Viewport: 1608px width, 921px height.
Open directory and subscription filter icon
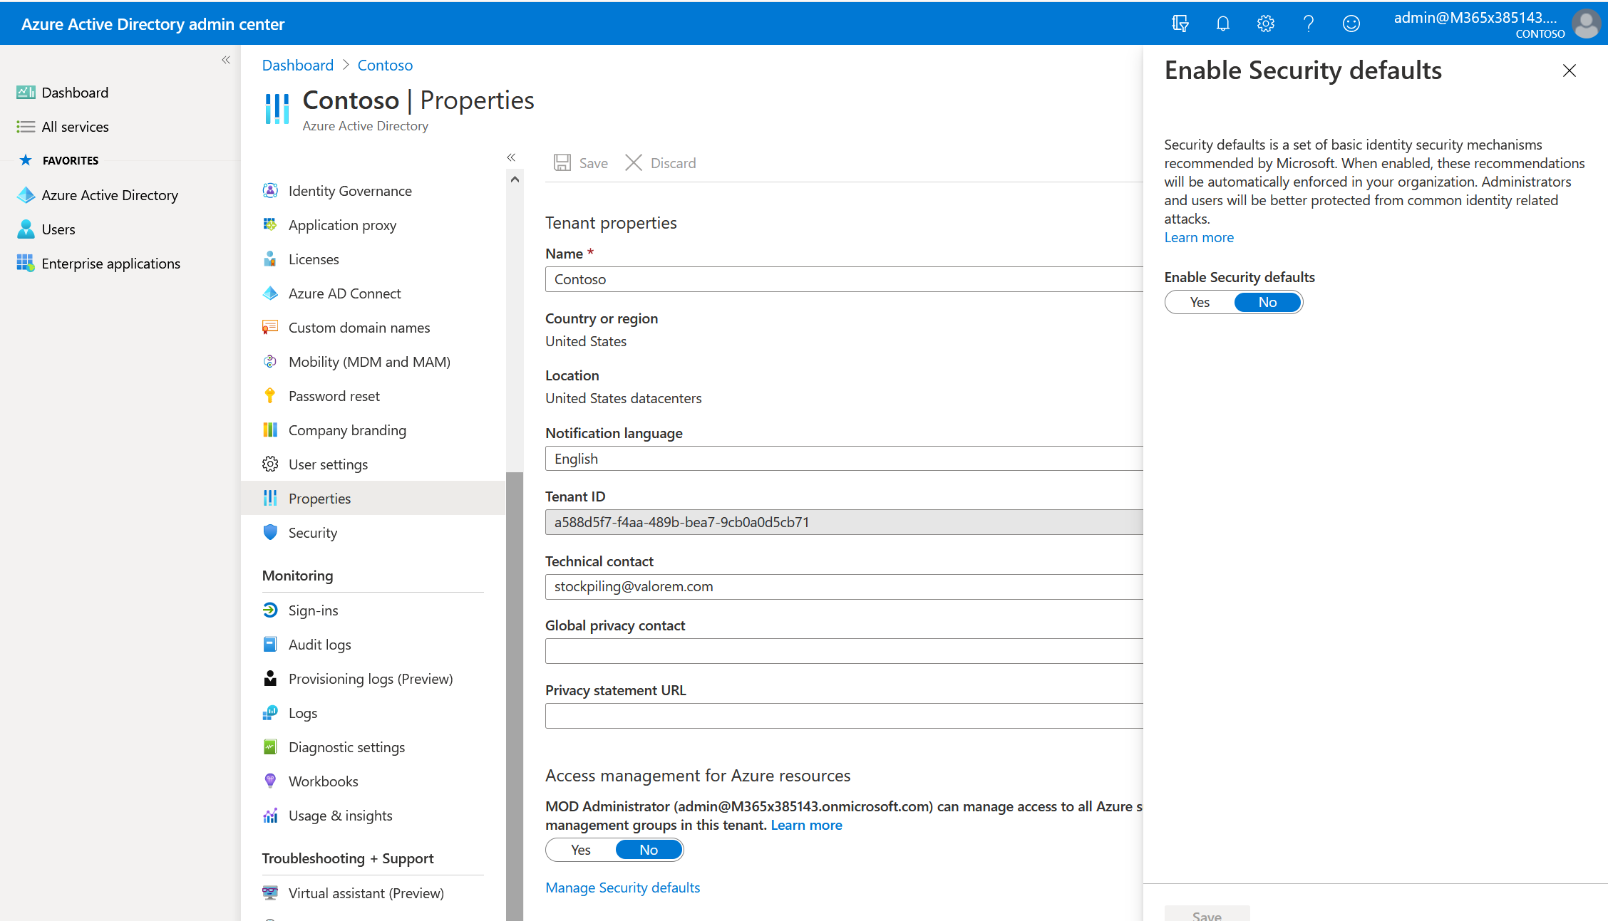coord(1180,24)
